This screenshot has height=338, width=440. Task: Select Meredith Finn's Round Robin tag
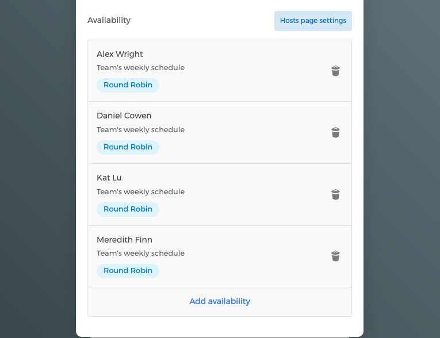click(x=128, y=271)
